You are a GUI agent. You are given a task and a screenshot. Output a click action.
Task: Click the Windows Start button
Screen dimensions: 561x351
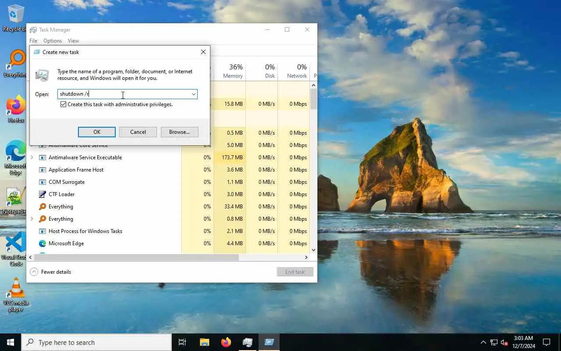[x=11, y=342]
